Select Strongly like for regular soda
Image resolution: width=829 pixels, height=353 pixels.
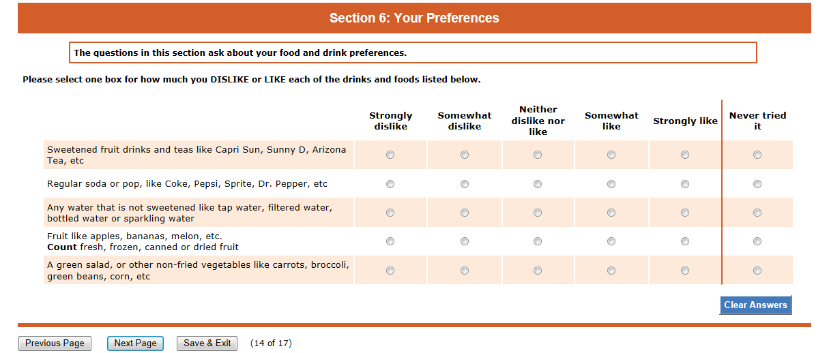pyautogui.click(x=685, y=184)
